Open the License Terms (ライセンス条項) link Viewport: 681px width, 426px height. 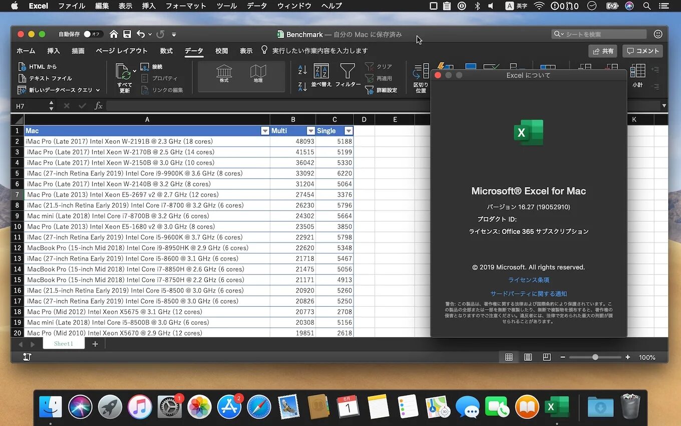tap(529, 280)
